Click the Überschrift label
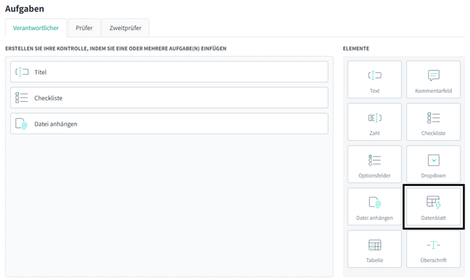Viewport: 470px width, 280px height. pos(433,260)
